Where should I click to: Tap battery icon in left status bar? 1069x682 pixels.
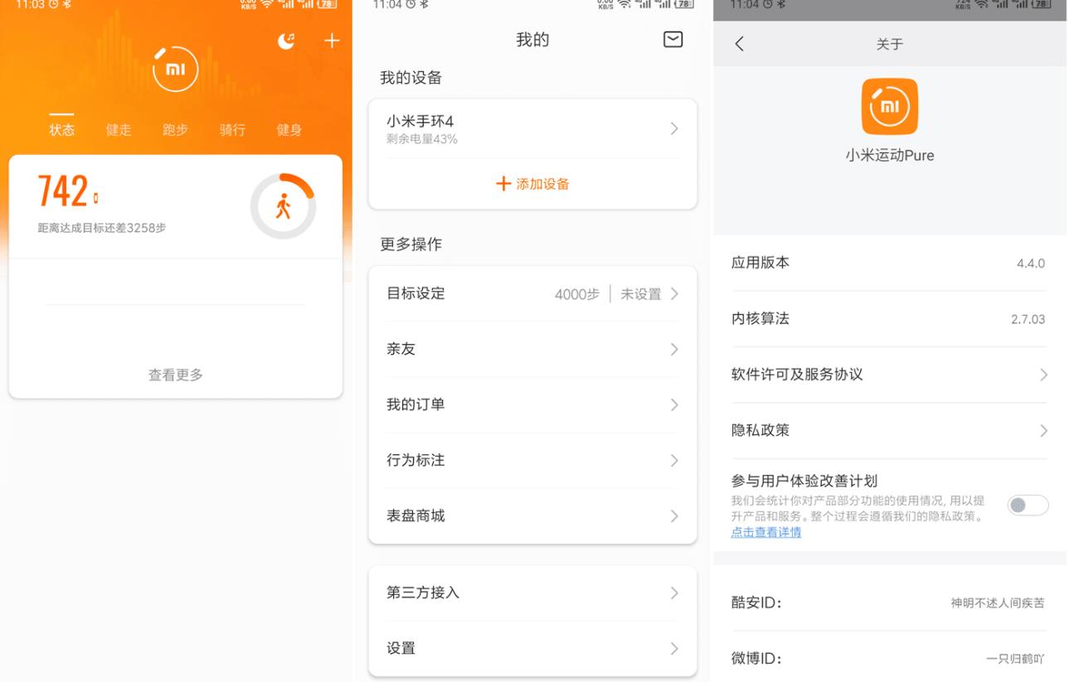click(328, 4)
